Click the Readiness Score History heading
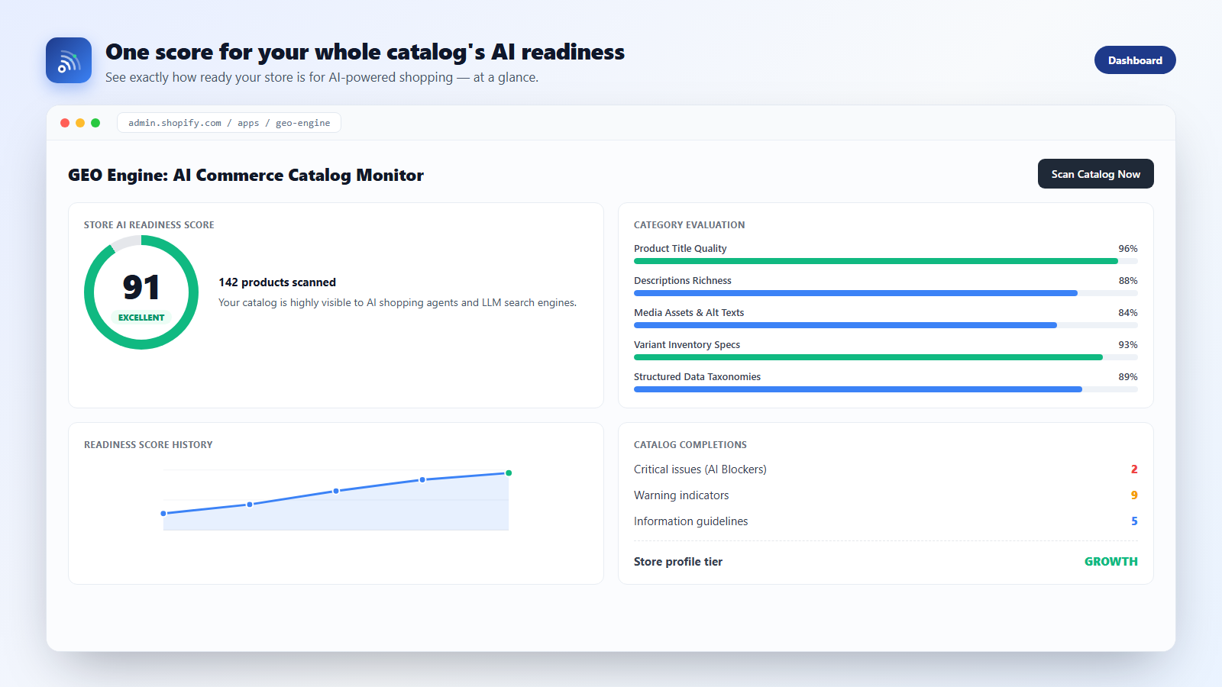 (148, 445)
